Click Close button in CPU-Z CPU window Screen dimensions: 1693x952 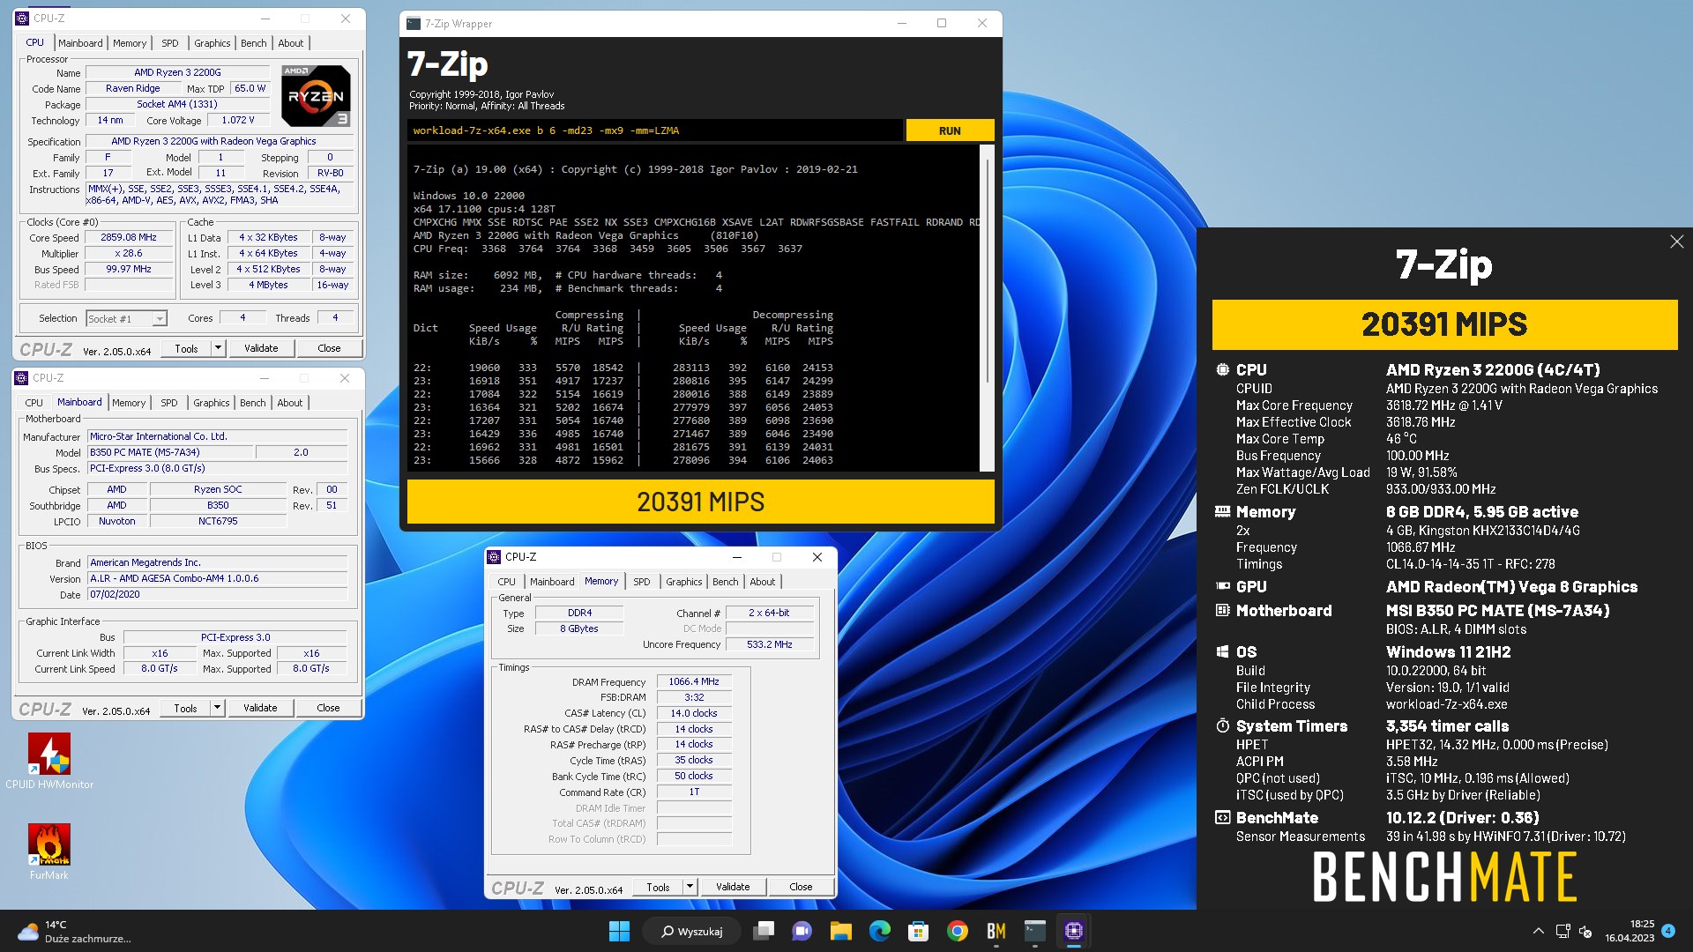329,348
